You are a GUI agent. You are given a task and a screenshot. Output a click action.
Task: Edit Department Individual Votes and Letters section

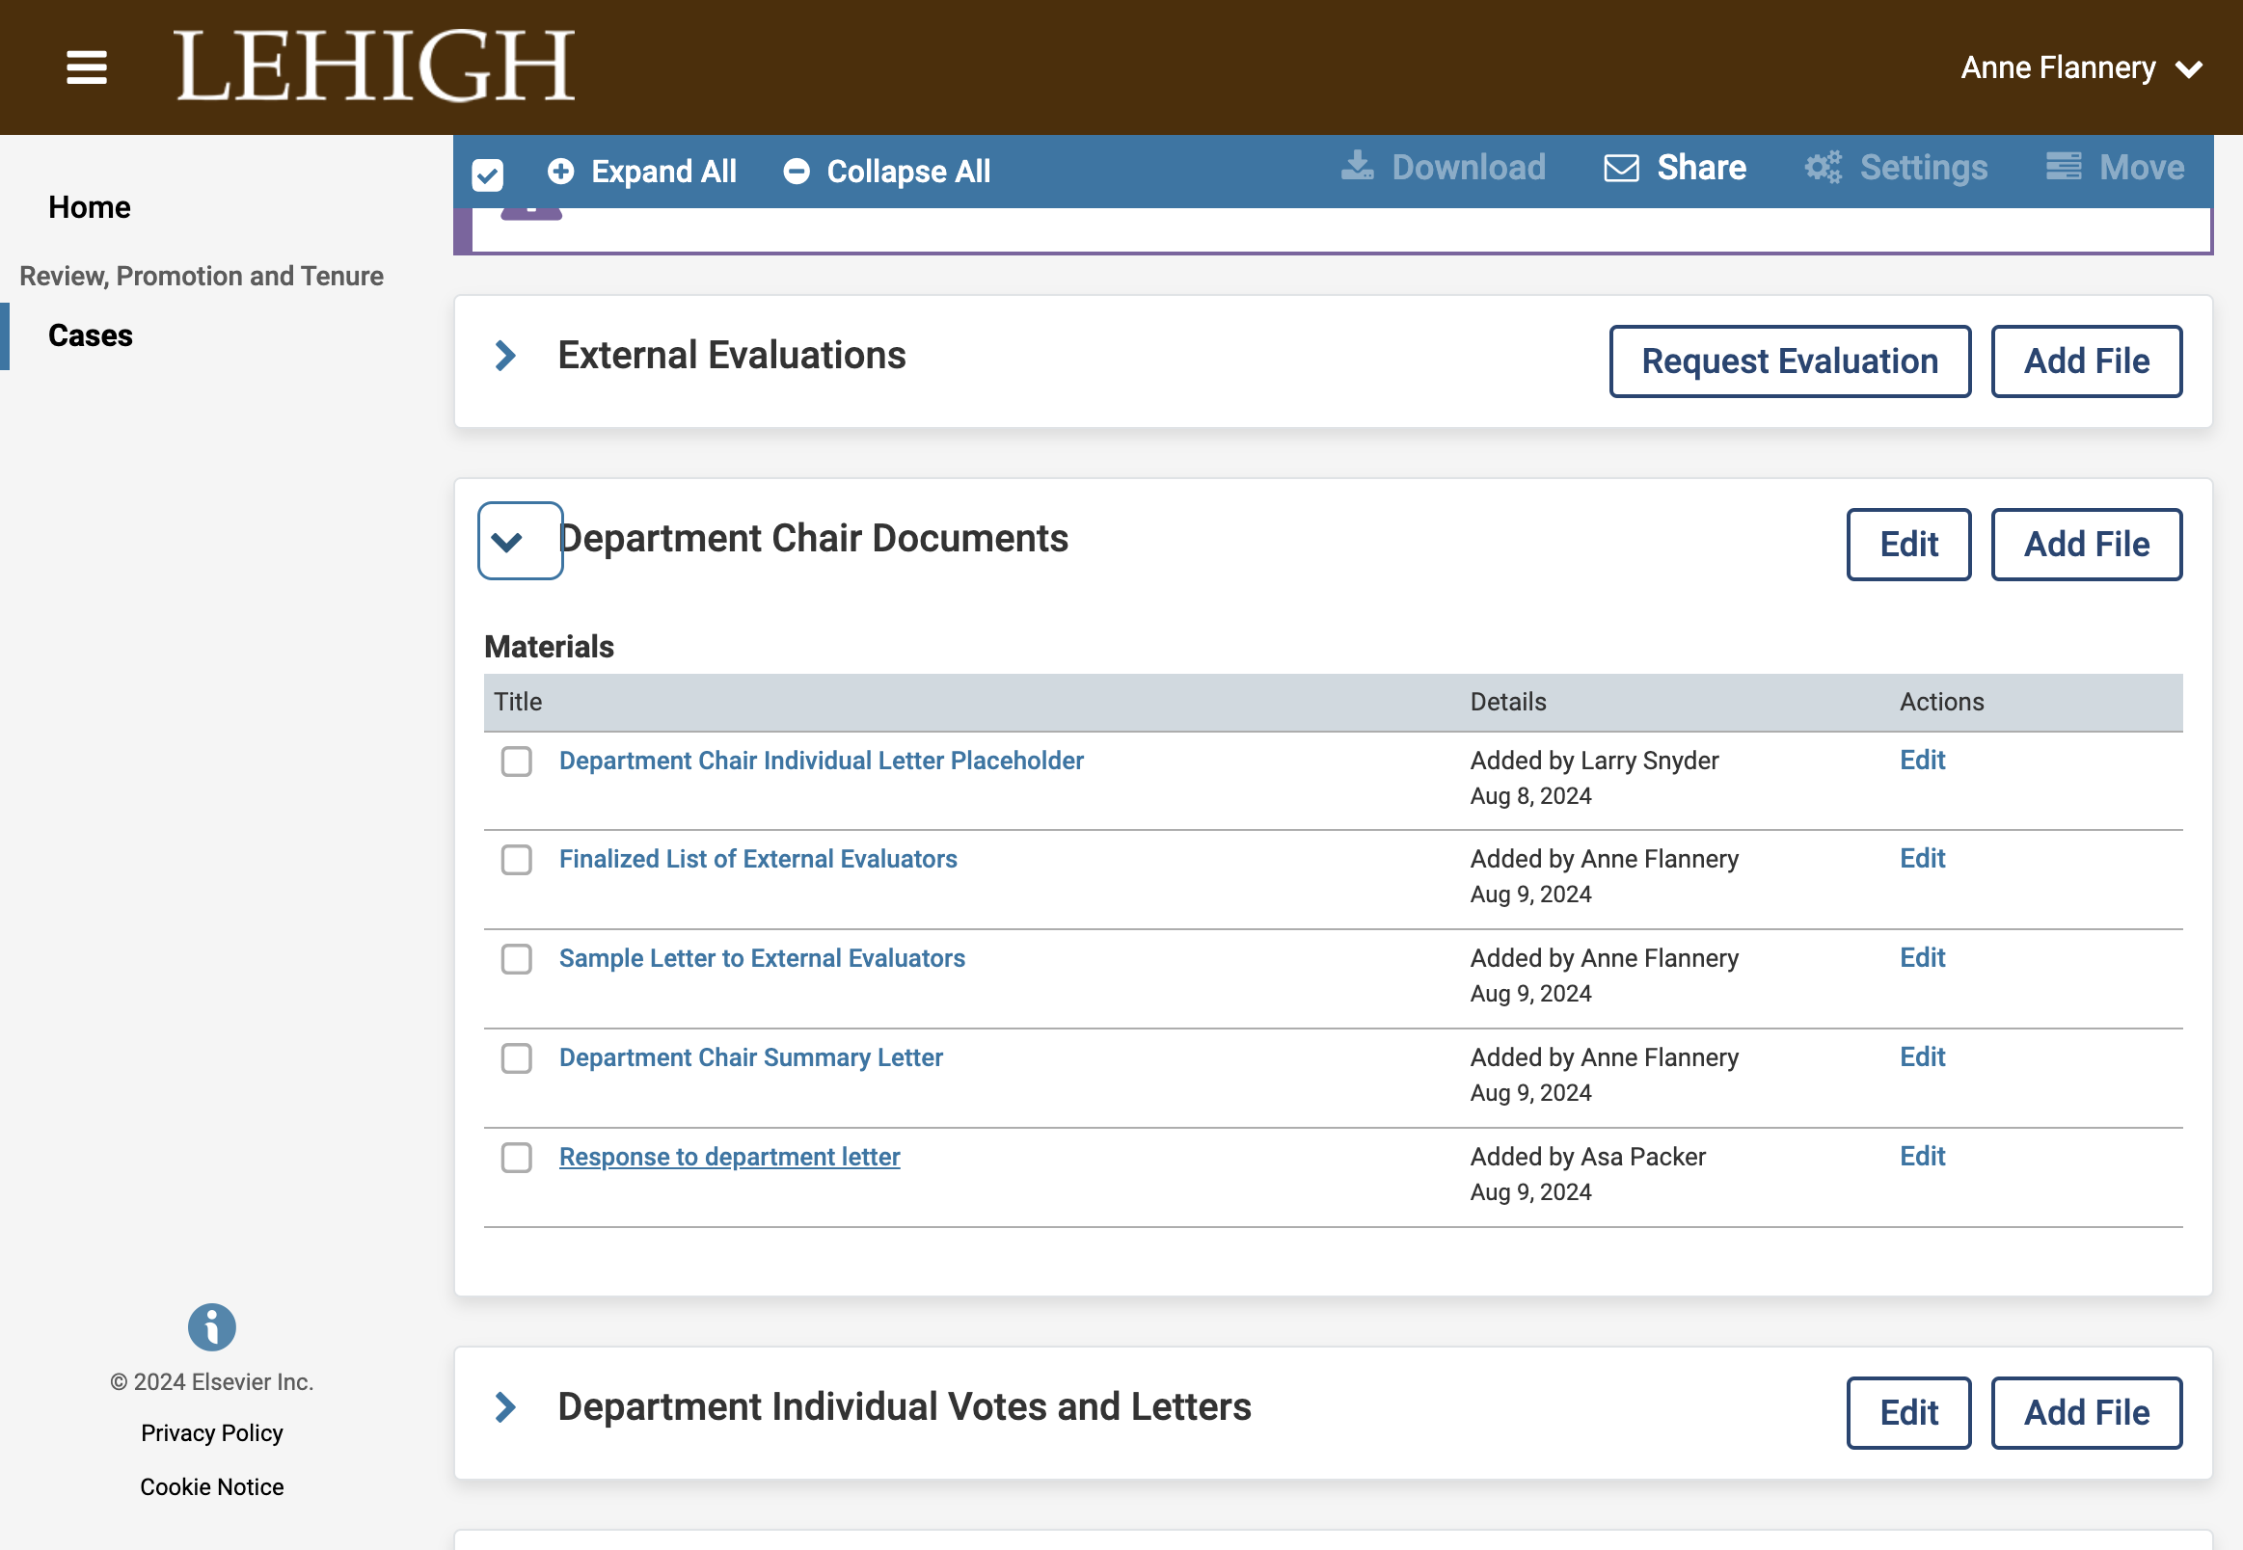pos(1908,1413)
